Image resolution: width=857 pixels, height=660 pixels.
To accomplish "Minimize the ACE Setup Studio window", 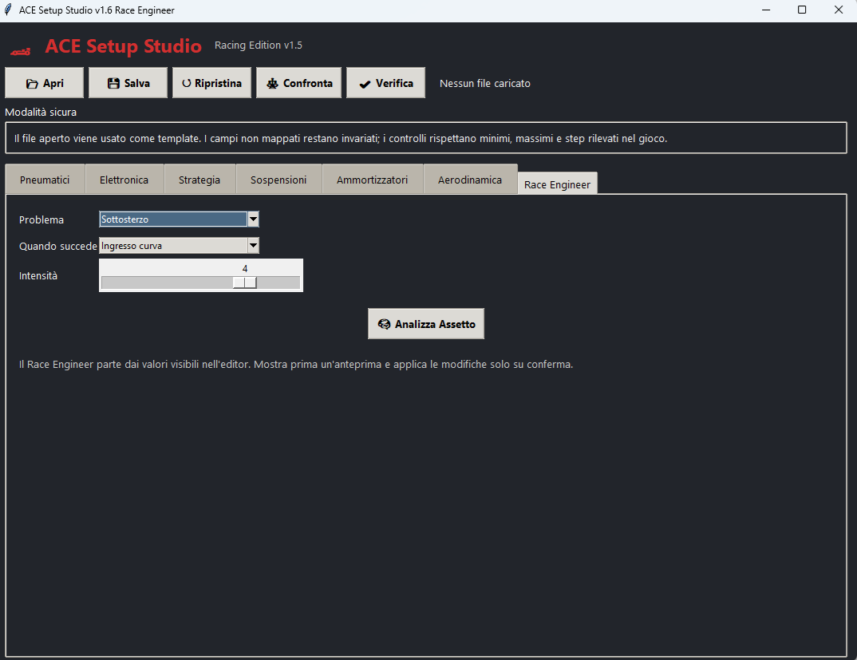I will [766, 10].
